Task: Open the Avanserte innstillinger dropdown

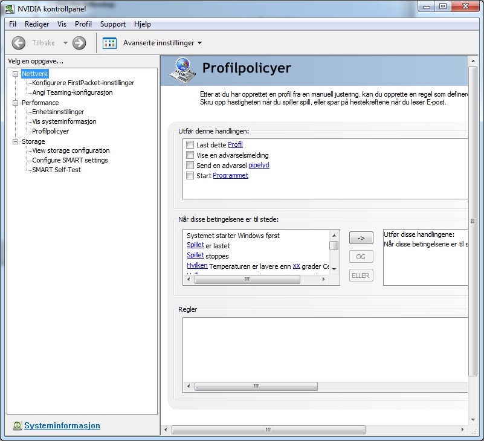Action: pos(200,43)
